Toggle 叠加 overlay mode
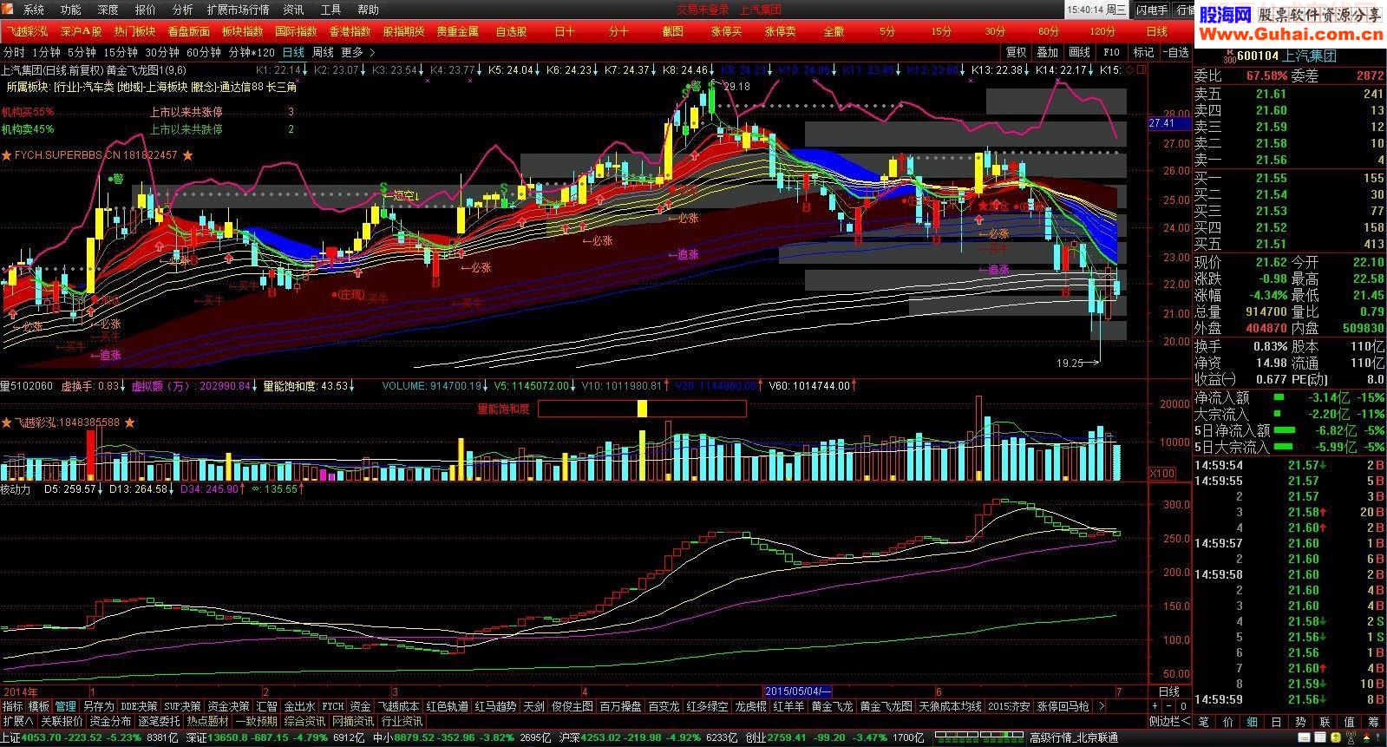Viewport: 1387px width, 747px height. tap(1048, 52)
